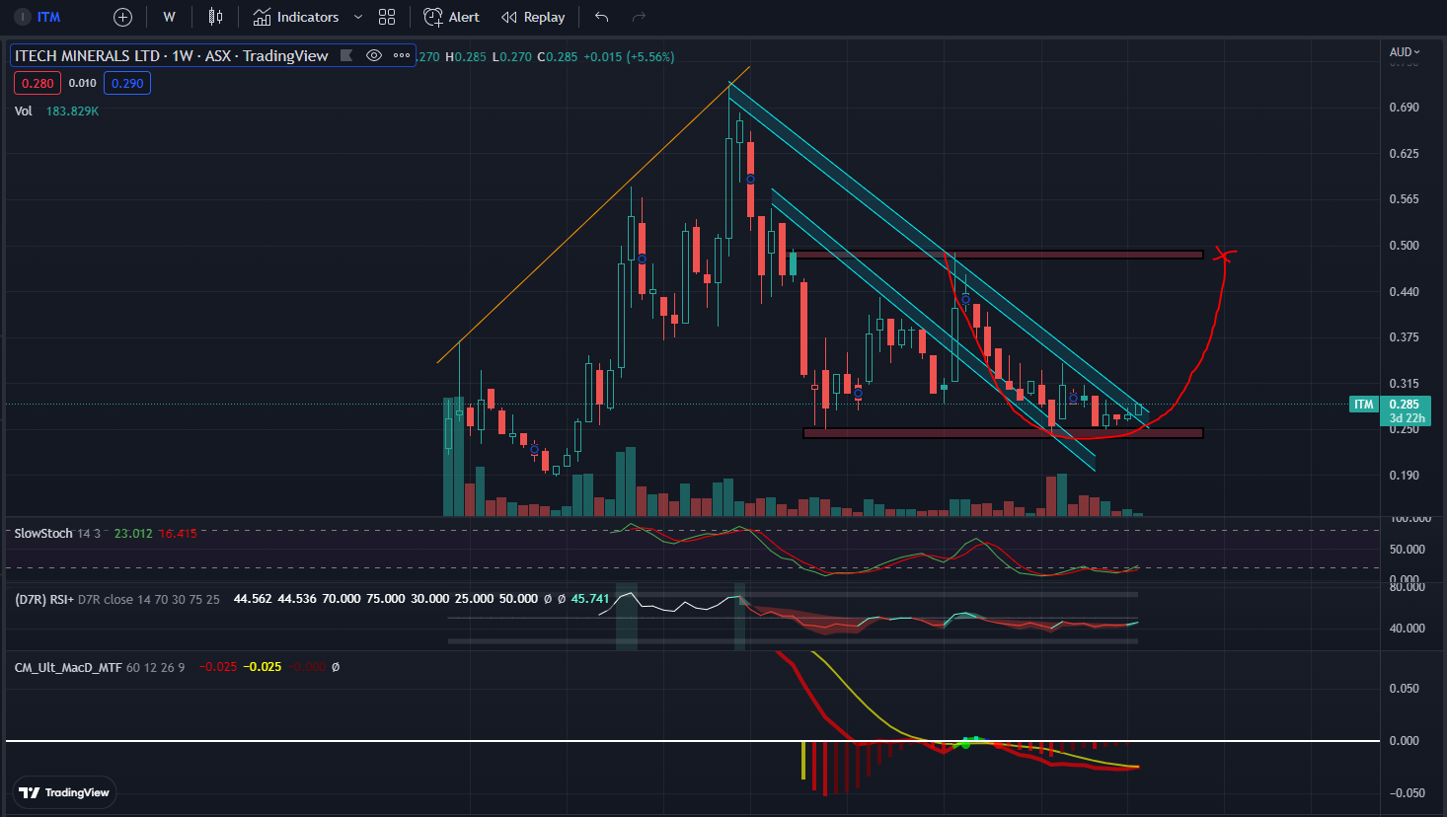Image resolution: width=1447 pixels, height=817 pixels.
Task: Toggle the eye visibility icon for ITECH MINERALS
Action: pos(374,55)
